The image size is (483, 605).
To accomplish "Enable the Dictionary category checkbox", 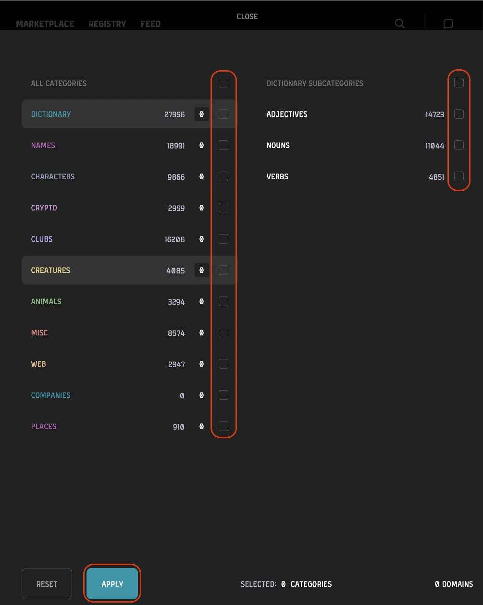I will [x=223, y=114].
